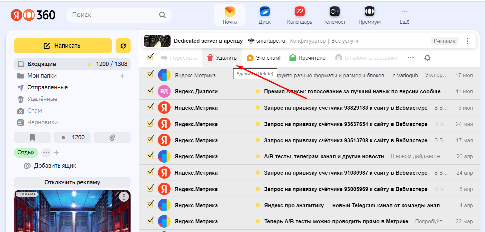Open toolbar three-dots more actions menu
Image resolution: width=485 pixels, height=232 pixels.
(410, 58)
